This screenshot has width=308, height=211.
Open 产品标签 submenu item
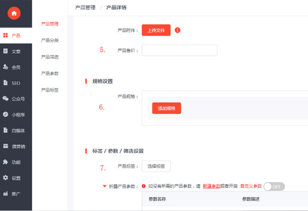[x=50, y=90]
